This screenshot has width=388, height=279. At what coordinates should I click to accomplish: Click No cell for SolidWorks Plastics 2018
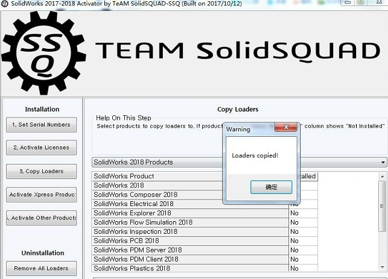303,268
